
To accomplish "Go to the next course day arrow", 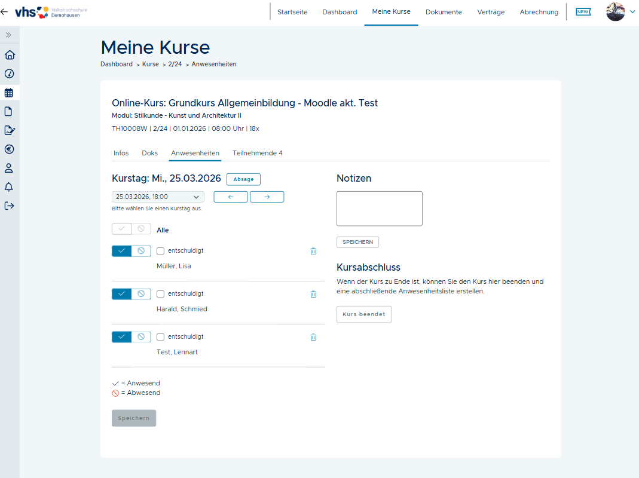I will tap(267, 197).
